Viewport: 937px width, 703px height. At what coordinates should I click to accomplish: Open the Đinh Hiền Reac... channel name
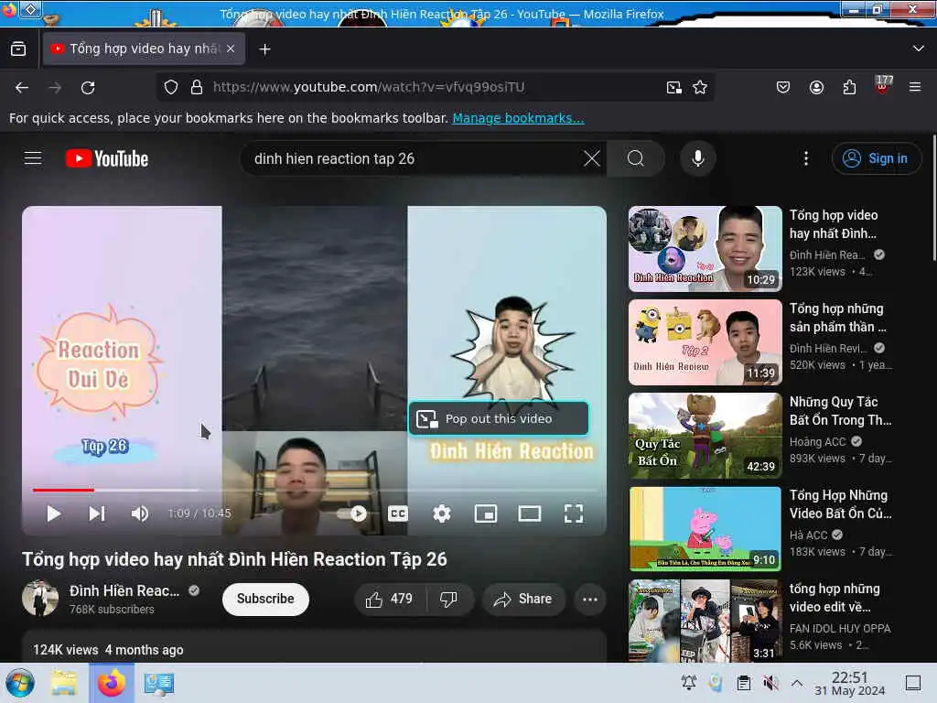coord(124,590)
